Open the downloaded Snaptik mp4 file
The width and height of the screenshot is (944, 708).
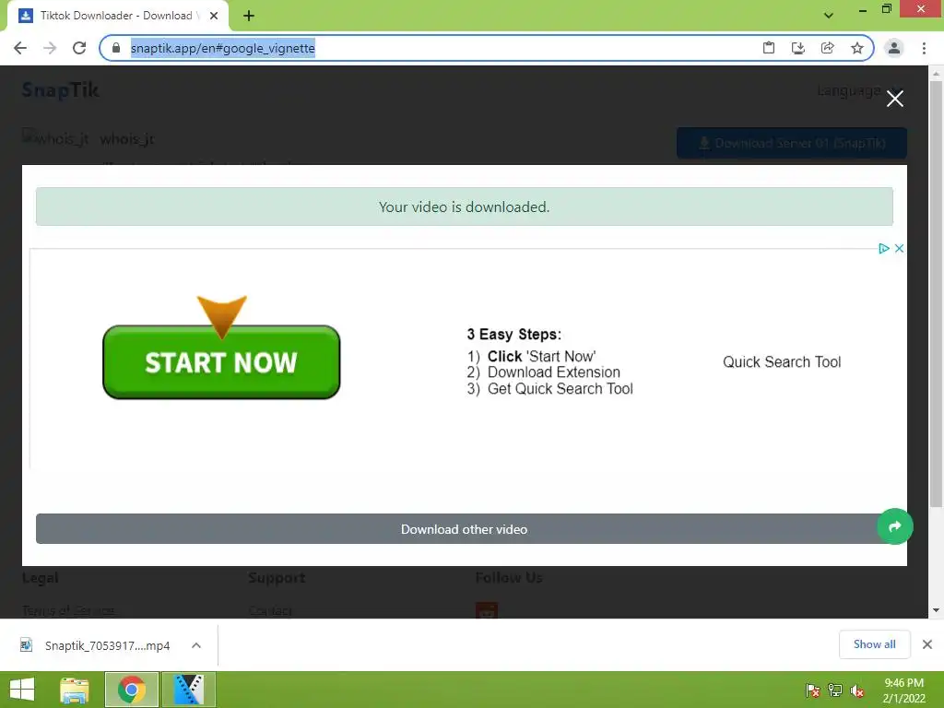107,645
